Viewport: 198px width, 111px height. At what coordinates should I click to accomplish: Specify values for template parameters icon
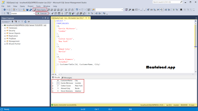pyautogui.click(x=104, y=13)
